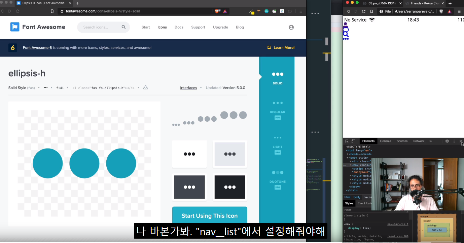
Task: Click Brave shields icon in Font Awesome window
Action: (x=217, y=11)
